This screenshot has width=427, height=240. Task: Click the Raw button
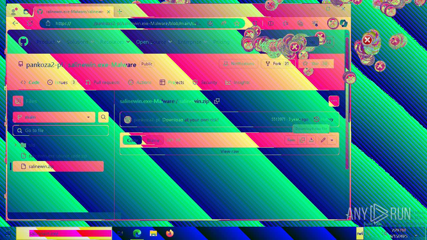point(291,140)
